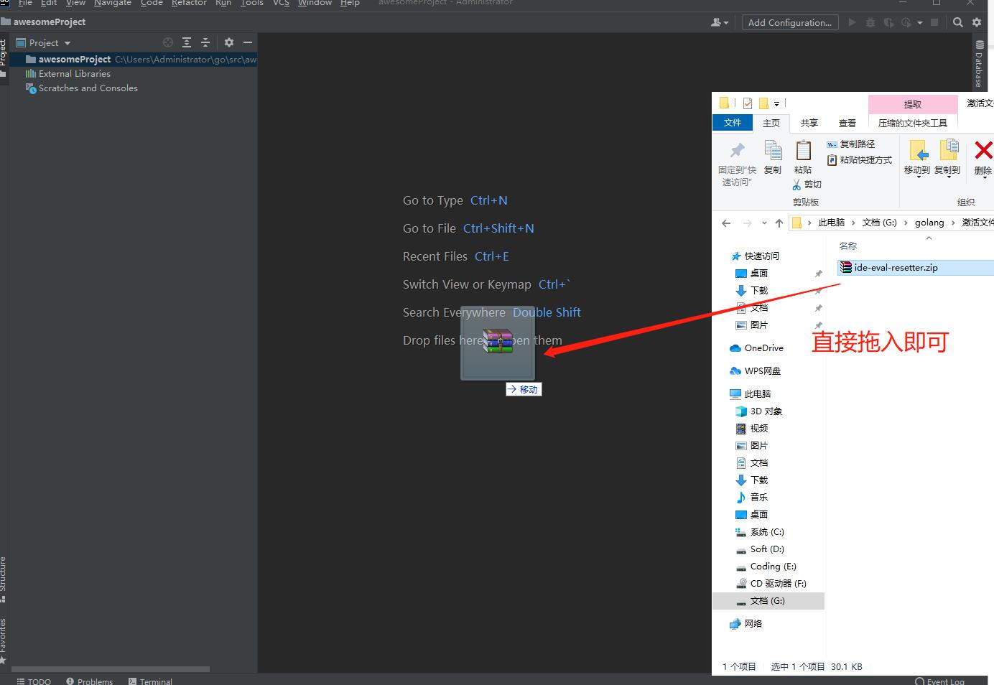Image resolution: width=994 pixels, height=685 pixels.
Task: Open Project panel gear options
Action: (229, 42)
